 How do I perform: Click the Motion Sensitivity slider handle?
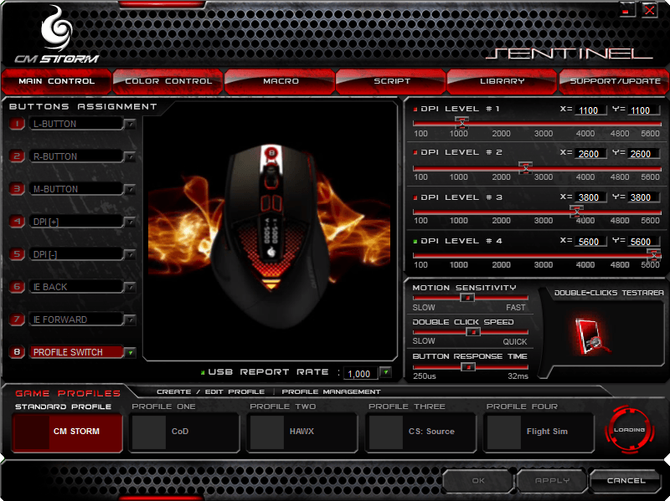pyautogui.click(x=467, y=298)
